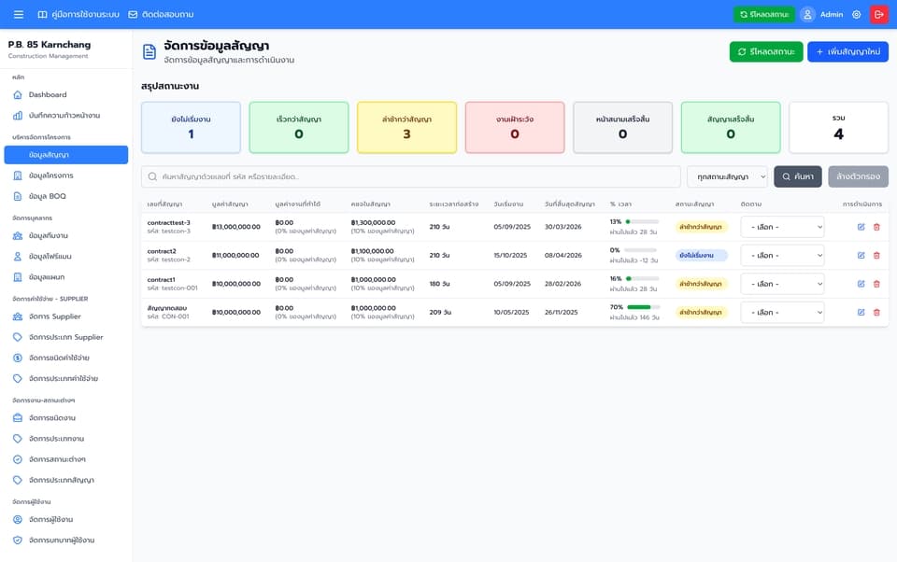Click the yellow ล่าช้ากว่าสัญญา summary card
Image resolution: width=897 pixels, height=562 pixels.
[x=406, y=128]
